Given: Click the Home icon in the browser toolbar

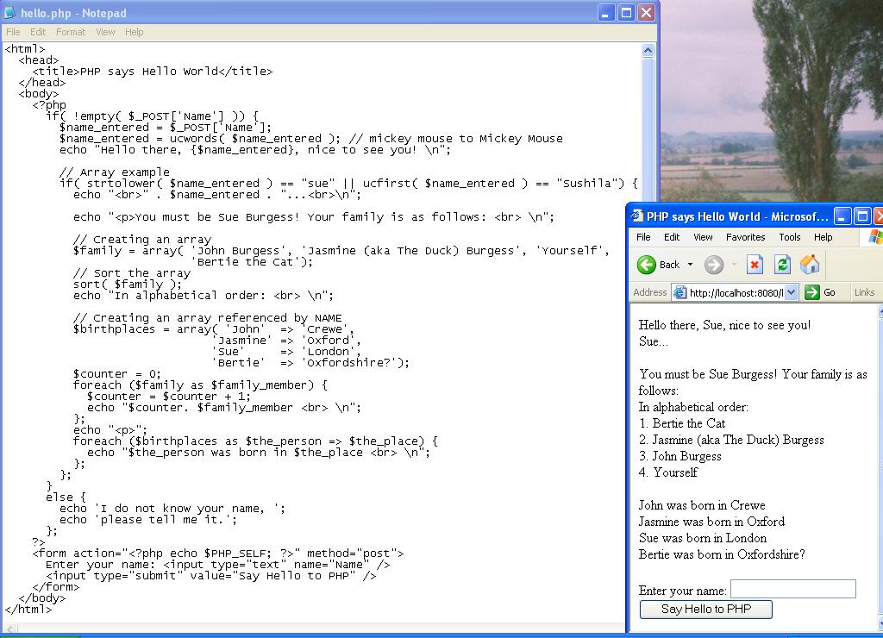Looking at the screenshot, I should (x=810, y=265).
